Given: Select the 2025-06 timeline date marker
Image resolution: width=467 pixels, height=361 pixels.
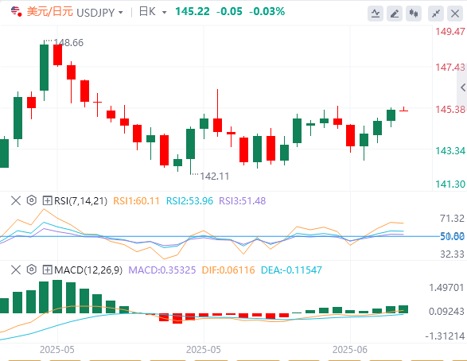Looking at the screenshot, I should pyautogui.click(x=350, y=349).
